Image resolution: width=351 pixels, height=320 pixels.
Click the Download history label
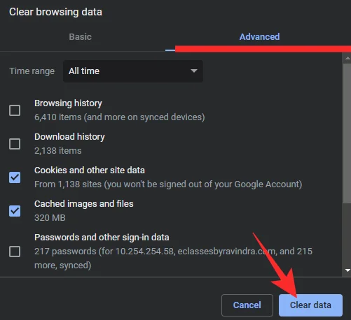(69, 137)
